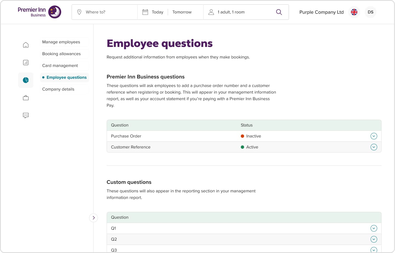This screenshot has height=253, width=395.
Task: Open the reports chart icon in sidebar
Action: pos(26,63)
